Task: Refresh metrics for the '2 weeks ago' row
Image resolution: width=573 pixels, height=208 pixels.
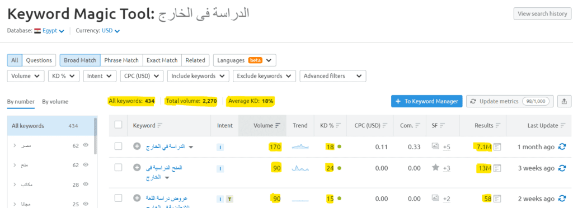Action: (562, 199)
